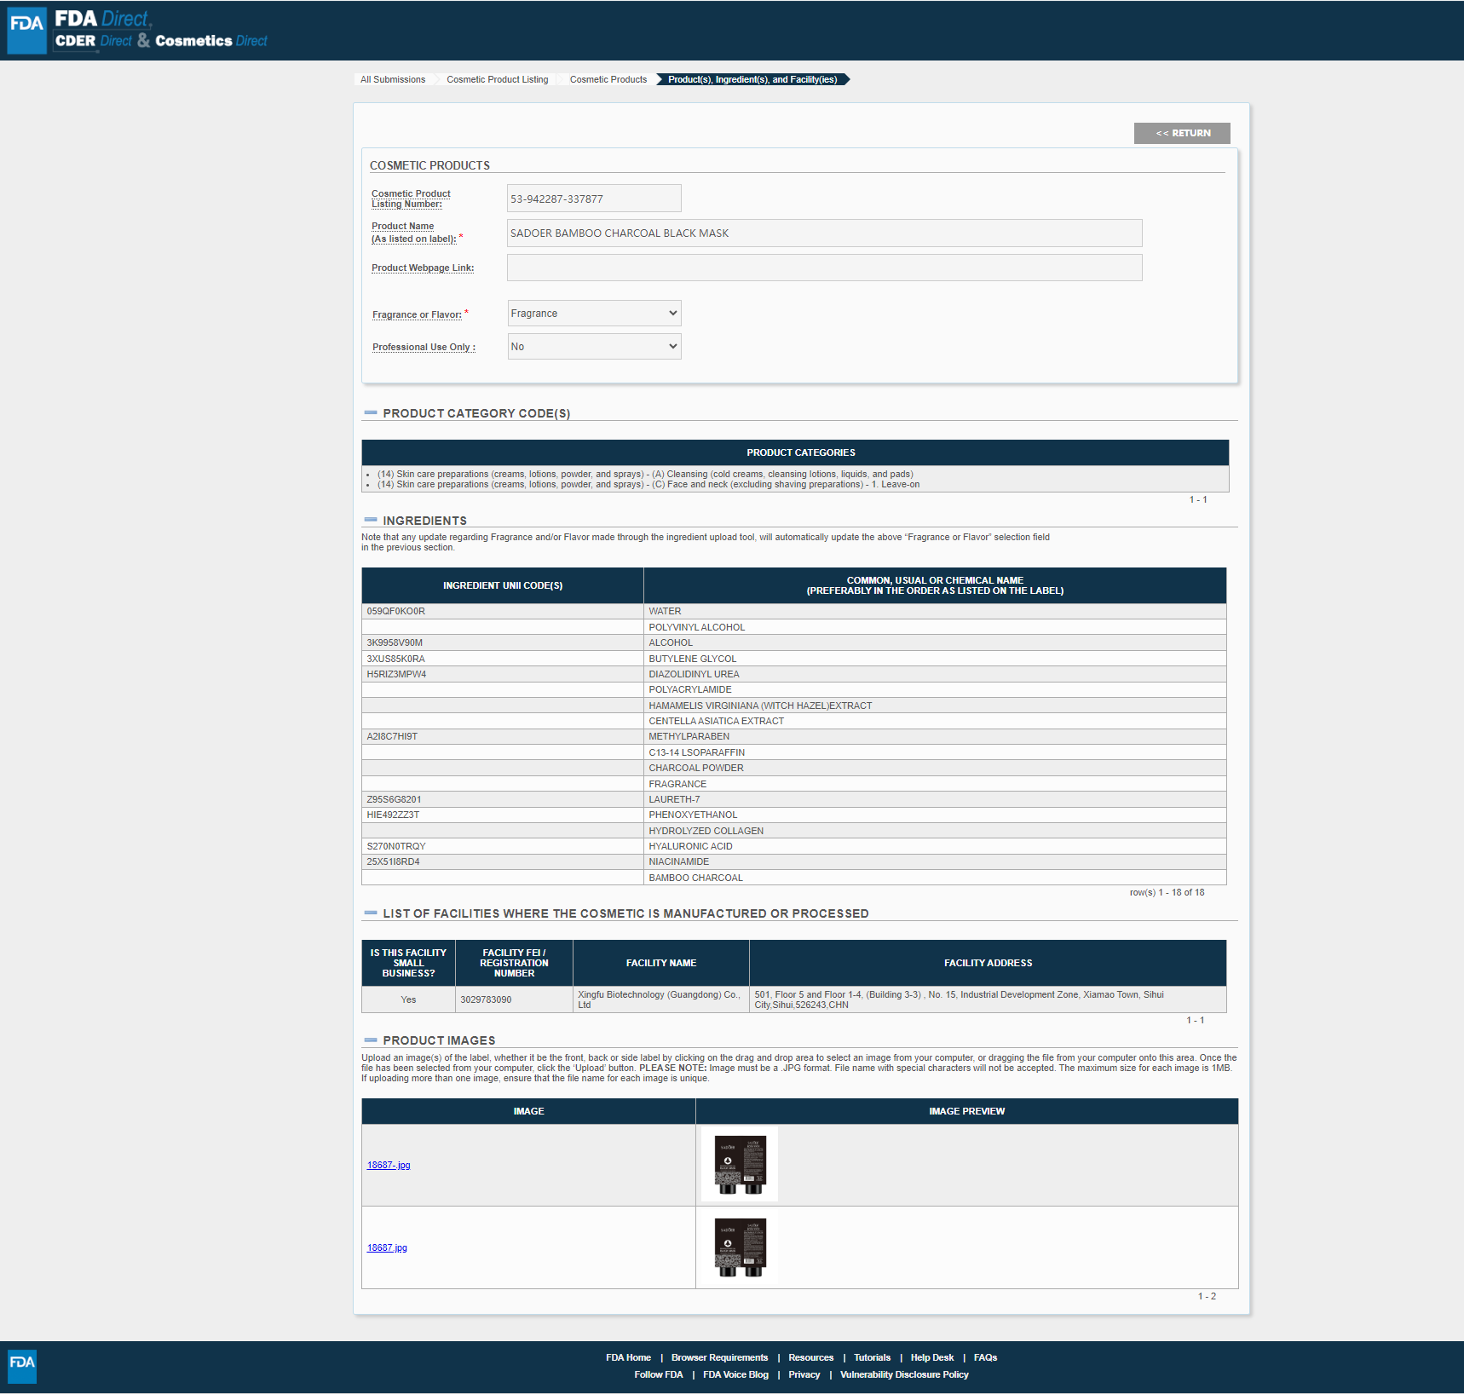Collapse the Product Images section
This screenshot has height=1394, width=1464.
[x=371, y=1040]
